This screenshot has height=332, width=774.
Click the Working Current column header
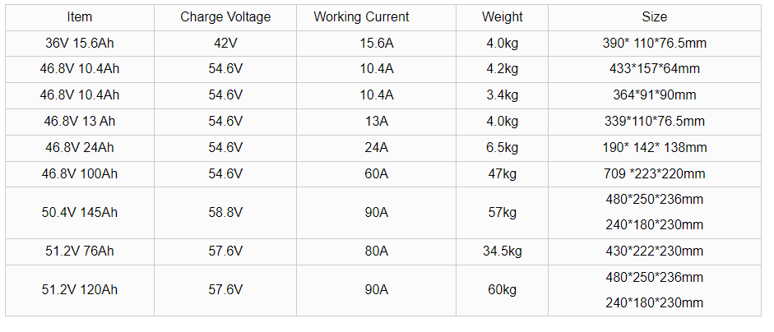click(361, 17)
